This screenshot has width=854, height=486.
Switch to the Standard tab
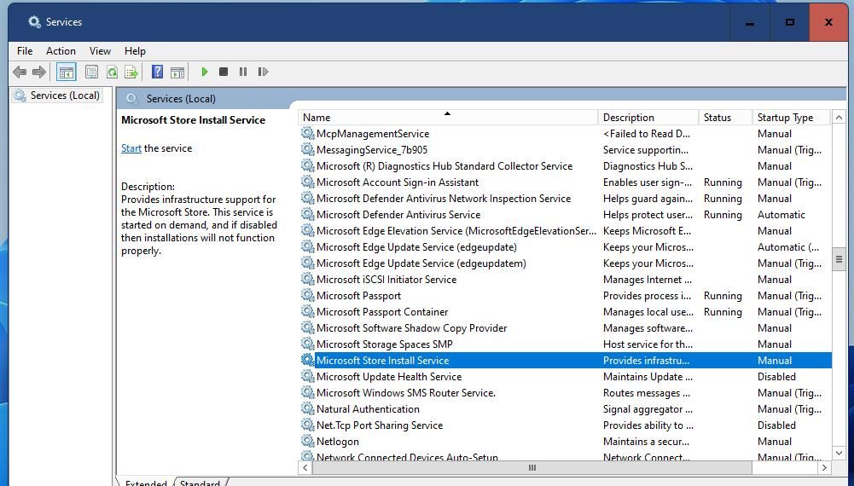pyautogui.click(x=200, y=483)
